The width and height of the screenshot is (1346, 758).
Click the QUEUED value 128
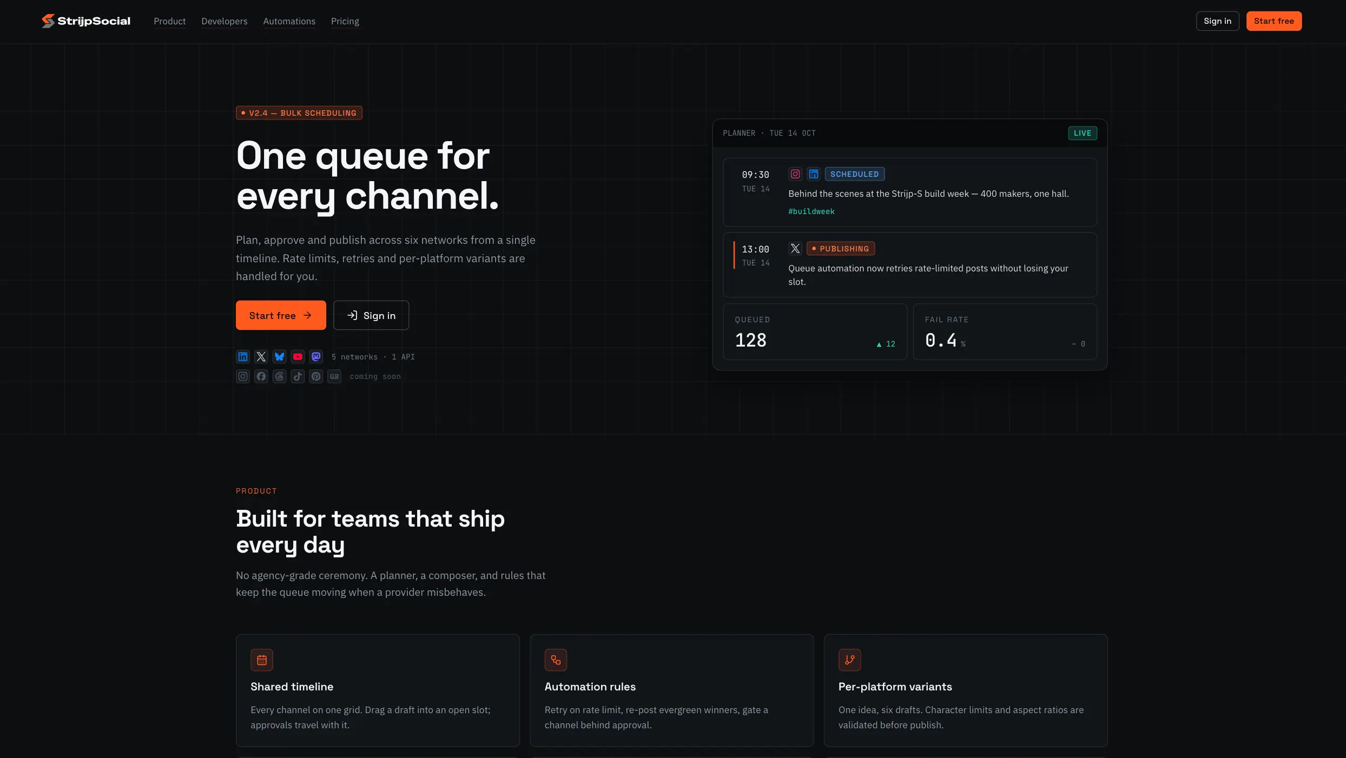[751, 340]
